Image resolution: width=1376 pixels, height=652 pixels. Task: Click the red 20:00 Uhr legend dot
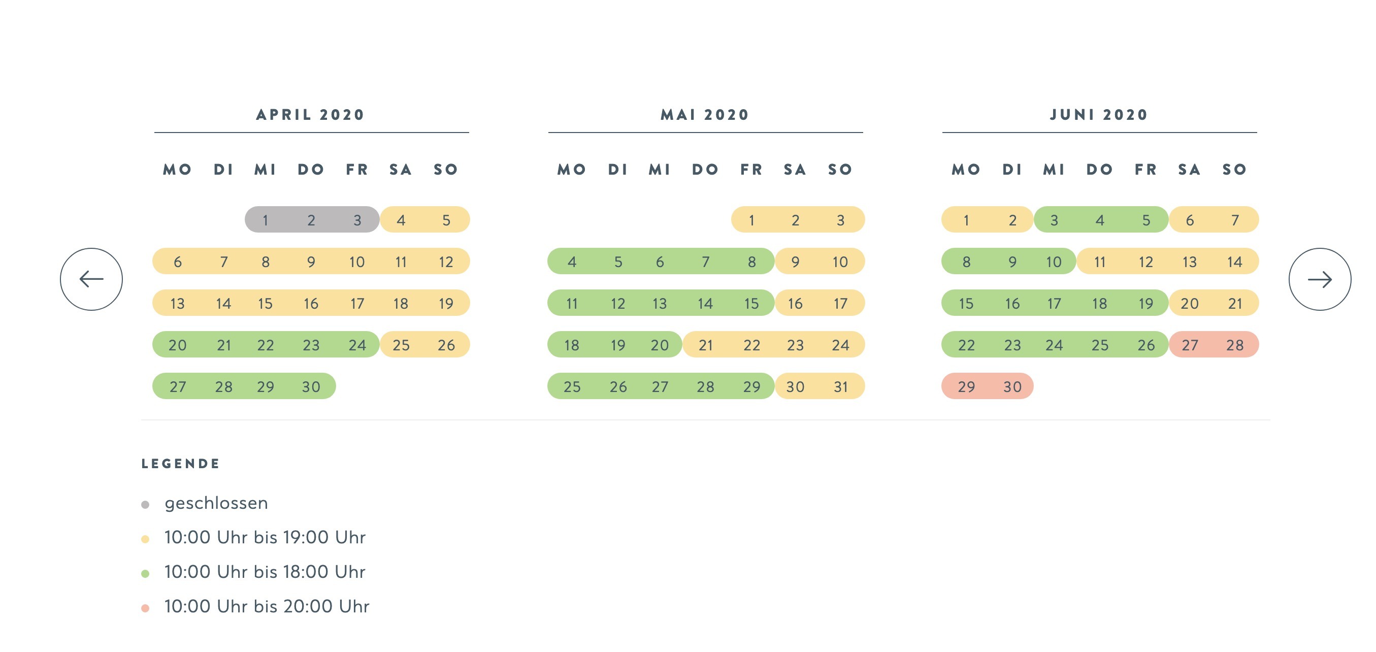[x=145, y=608]
